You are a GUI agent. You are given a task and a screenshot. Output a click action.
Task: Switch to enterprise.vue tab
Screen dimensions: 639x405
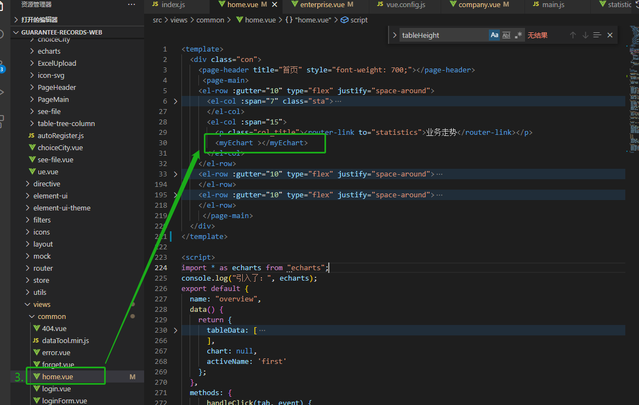coord(322,4)
